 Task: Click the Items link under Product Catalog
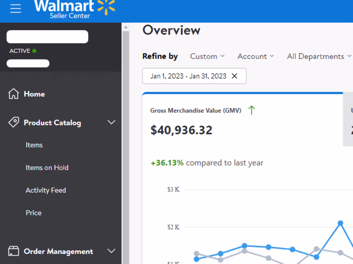click(x=34, y=145)
